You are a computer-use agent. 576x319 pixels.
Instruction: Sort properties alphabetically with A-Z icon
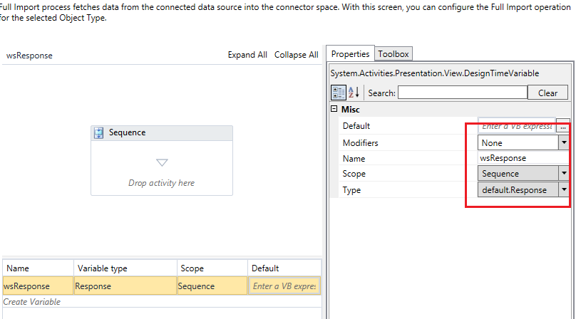[354, 93]
